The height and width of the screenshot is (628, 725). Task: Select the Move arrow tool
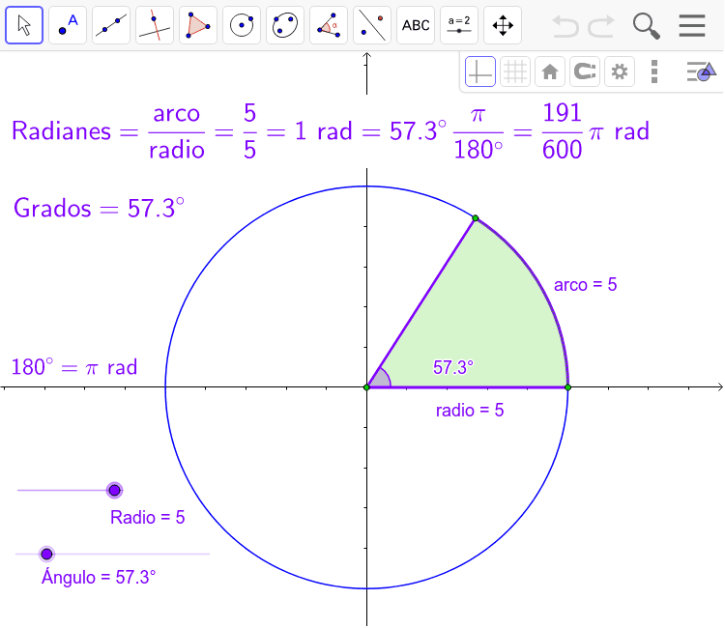point(24,25)
